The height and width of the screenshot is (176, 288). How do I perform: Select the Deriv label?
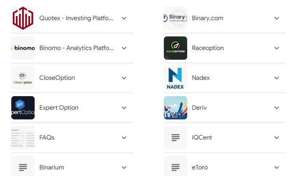point(199,107)
